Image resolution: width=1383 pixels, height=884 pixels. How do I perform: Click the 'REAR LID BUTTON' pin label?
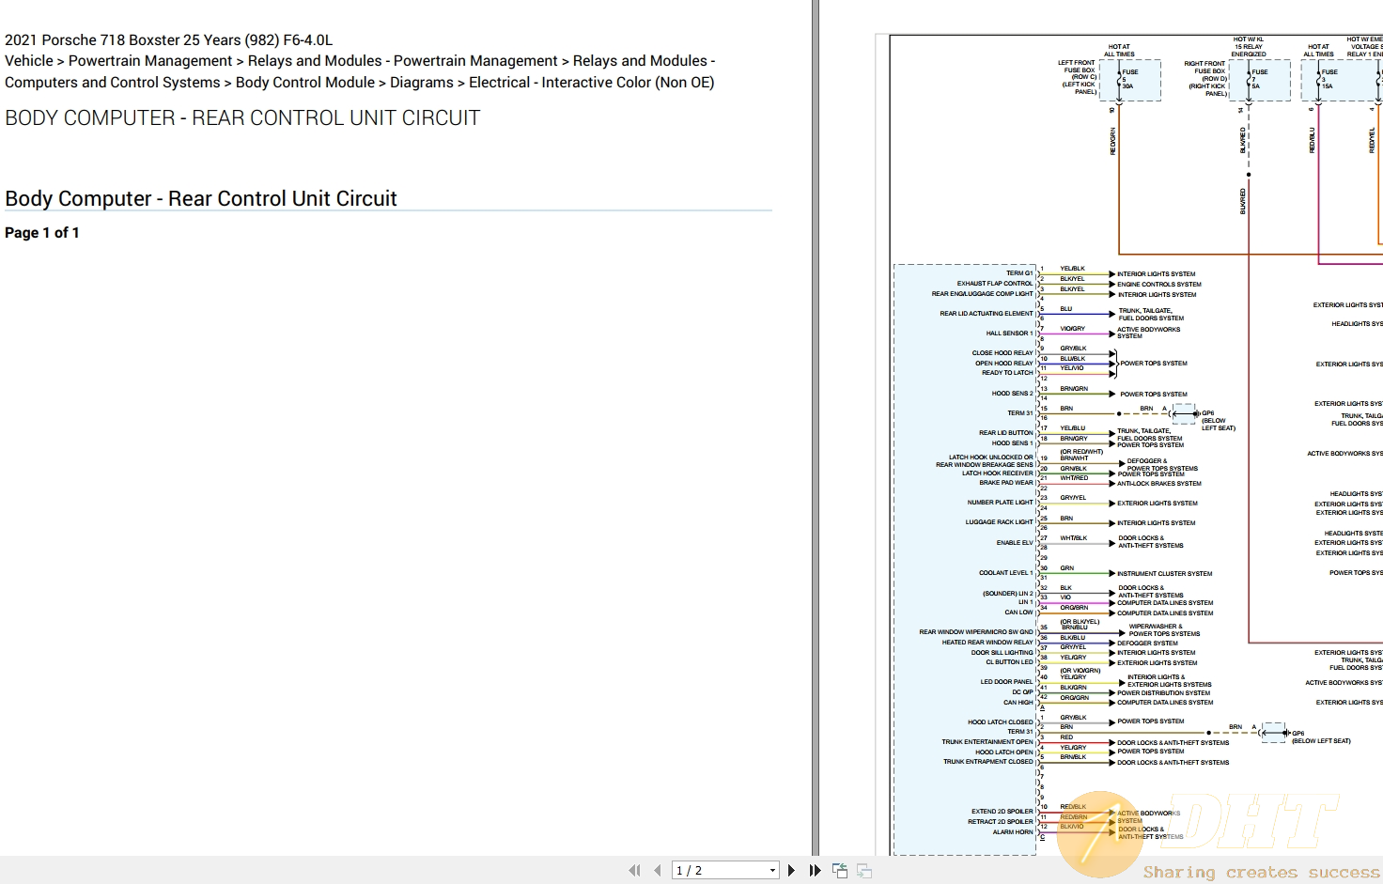point(1005,433)
